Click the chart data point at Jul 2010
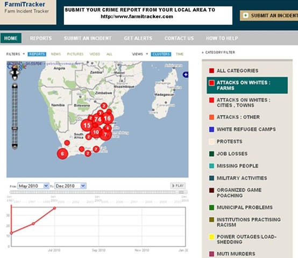Screen dimensions: 298x258 tap(55, 208)
